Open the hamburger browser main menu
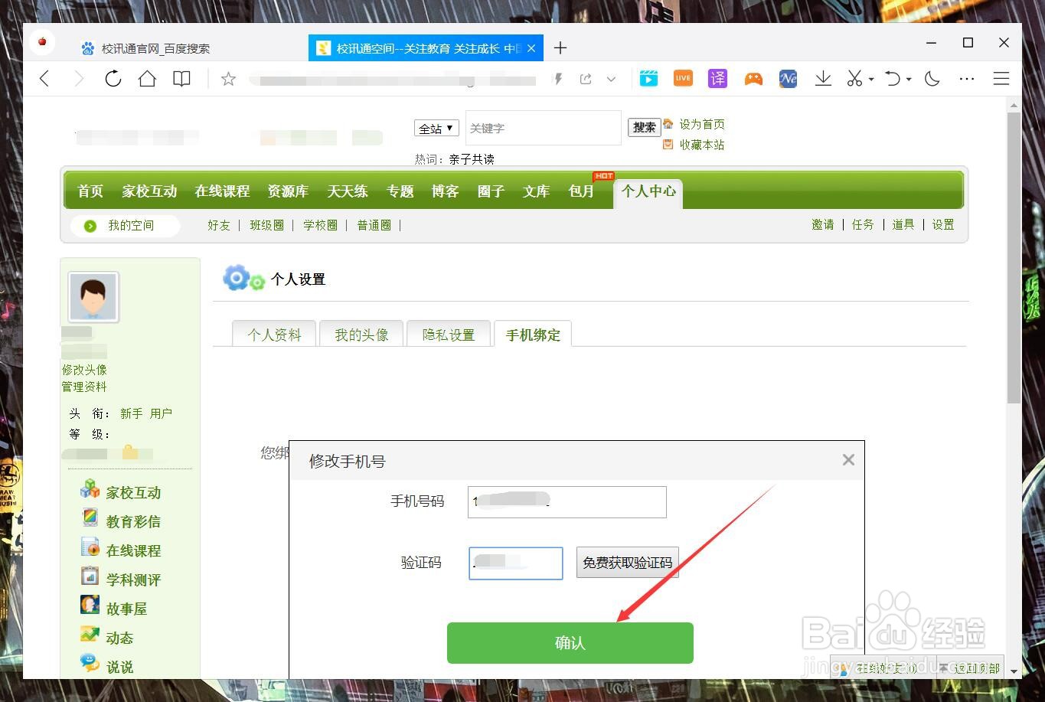The height and width of the screenshot is (702, 1045). (x=1001, y=78)
